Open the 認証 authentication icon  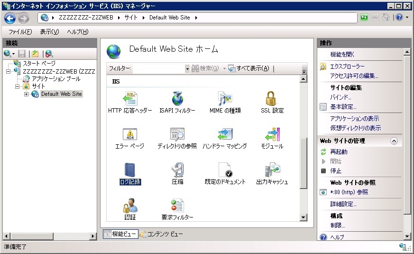pyautogui.click(x=129, y=206)
